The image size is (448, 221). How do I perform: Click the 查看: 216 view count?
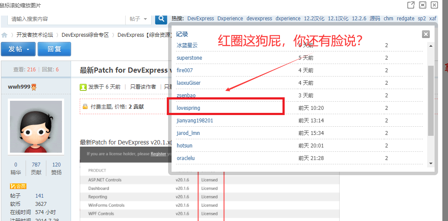(x=25, y=69)
